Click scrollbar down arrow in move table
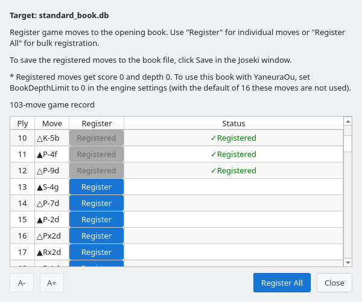 [x=348, y=263]
